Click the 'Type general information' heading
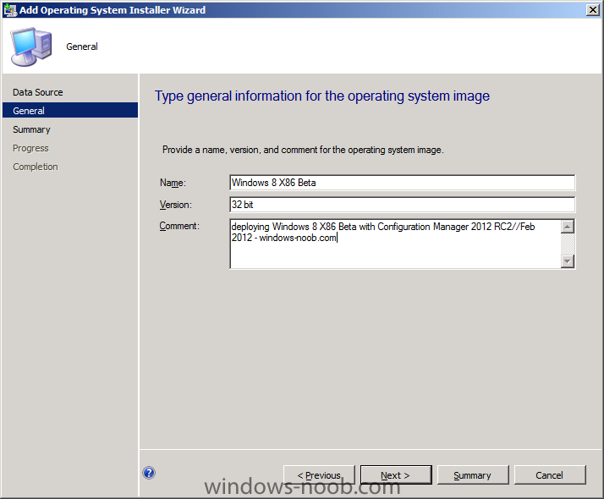Image resolution: width=604 pixels, height=499 pixels. tap(322, 96)
